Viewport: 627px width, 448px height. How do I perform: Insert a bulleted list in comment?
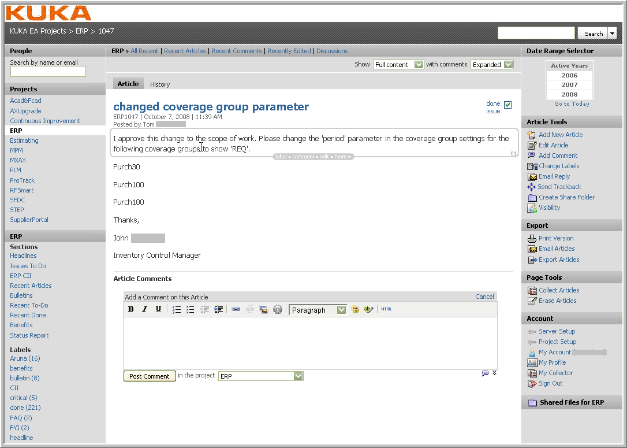point(191,310)
